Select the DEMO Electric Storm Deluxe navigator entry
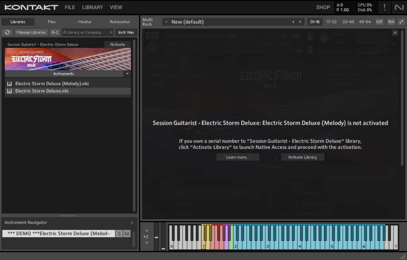This screenshot has width=407, height=260. tap(59, 234)
